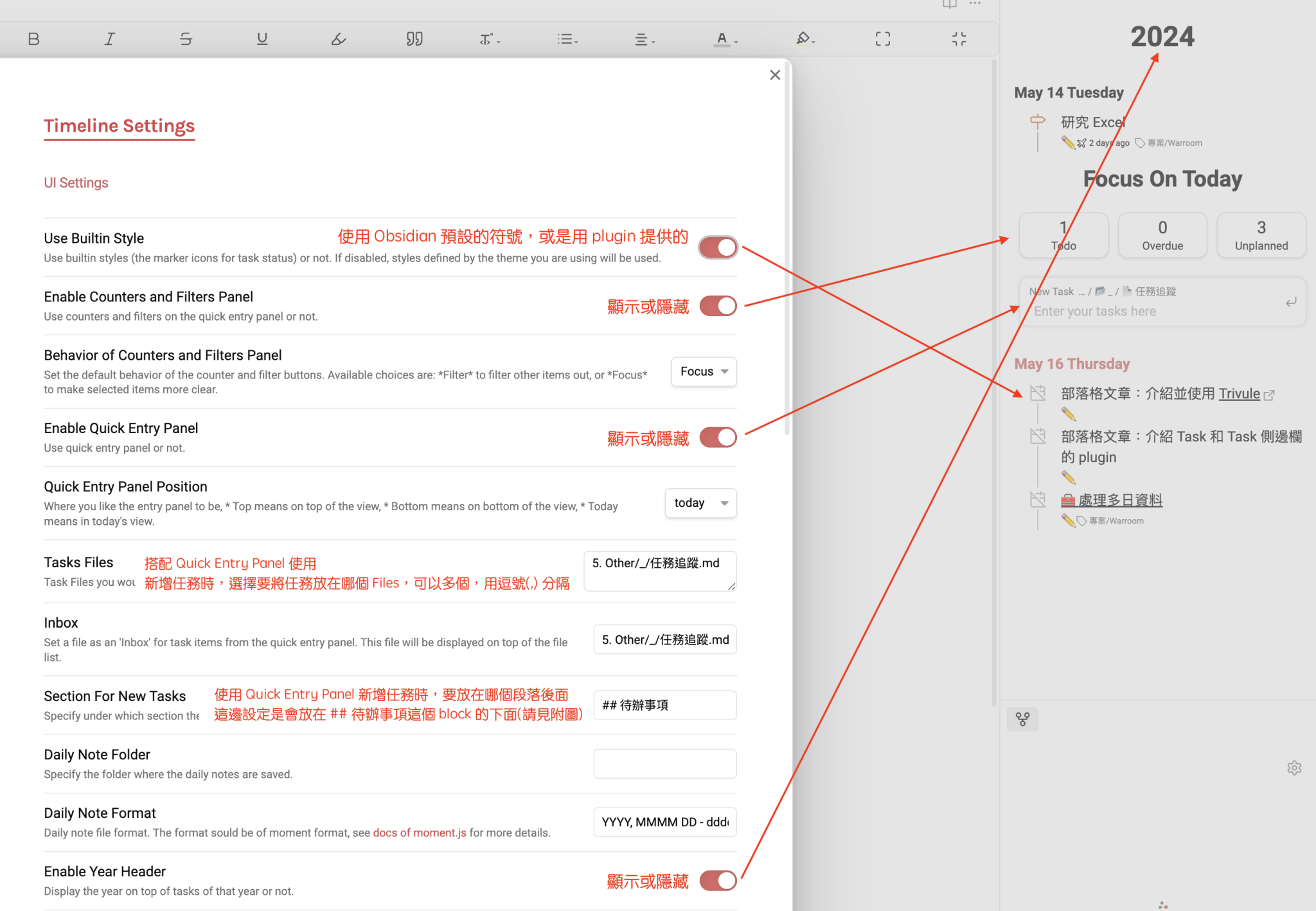1316x911 pixels.
Task: Select the underline icon
Action: point(262,39)
